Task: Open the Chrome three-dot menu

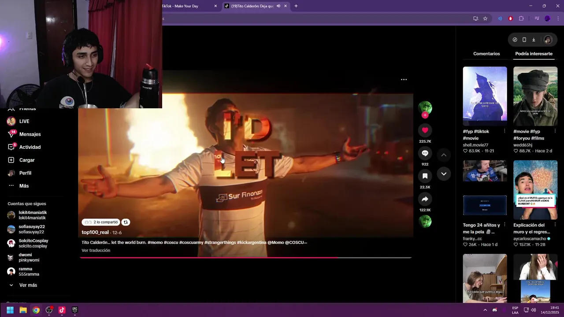Action: [x=557, y=18]
